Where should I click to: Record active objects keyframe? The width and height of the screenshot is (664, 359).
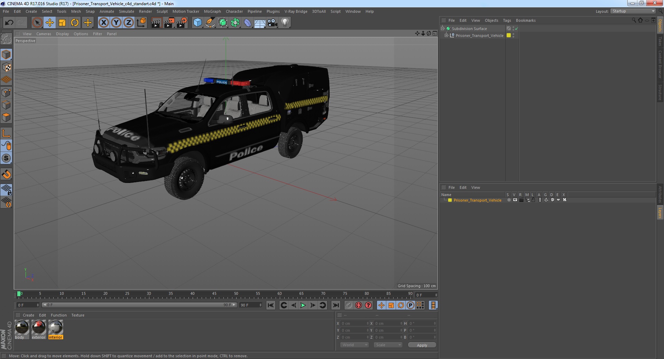(349, 305)
